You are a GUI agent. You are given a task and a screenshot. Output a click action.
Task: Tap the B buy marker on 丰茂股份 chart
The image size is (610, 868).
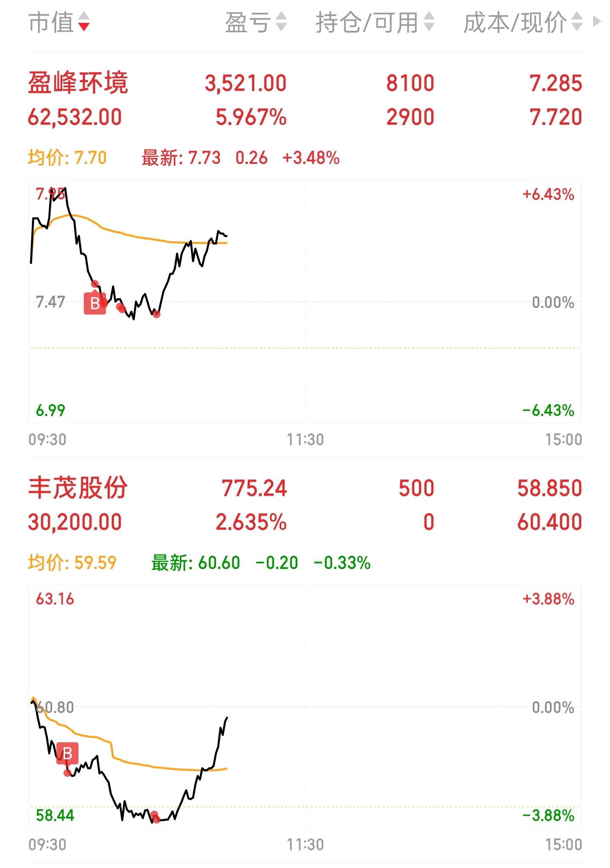(x=67, y=754)
